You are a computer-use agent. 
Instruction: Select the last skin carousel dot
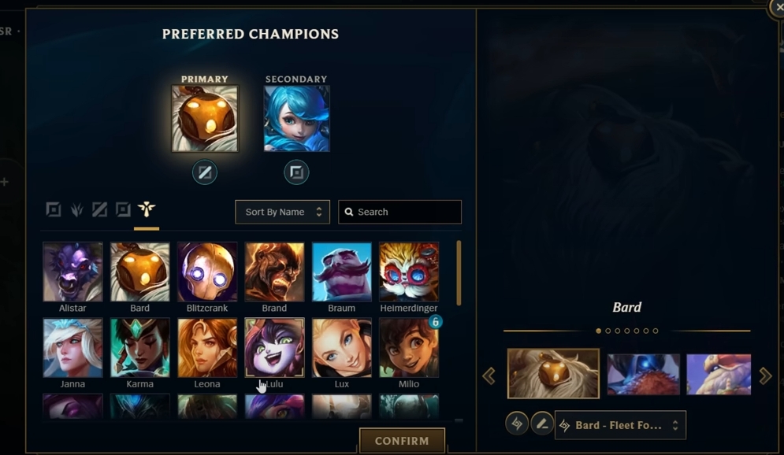coord(656,331)
